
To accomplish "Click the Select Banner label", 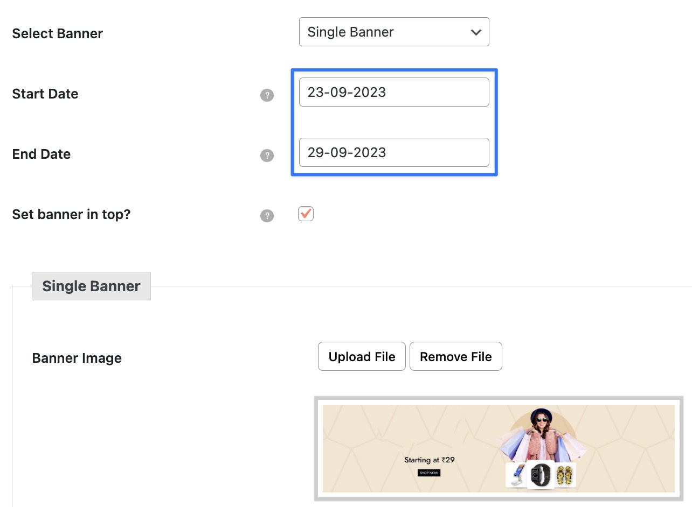I will point(57,33).
